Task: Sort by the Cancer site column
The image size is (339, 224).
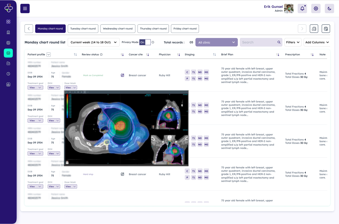Action: point(147,55)
